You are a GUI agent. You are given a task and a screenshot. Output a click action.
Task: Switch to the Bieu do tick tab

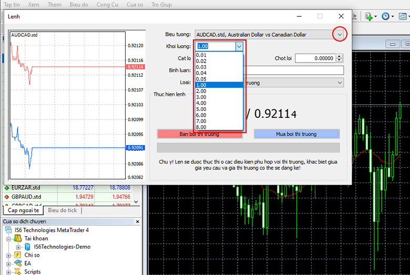tap(62, 210)
